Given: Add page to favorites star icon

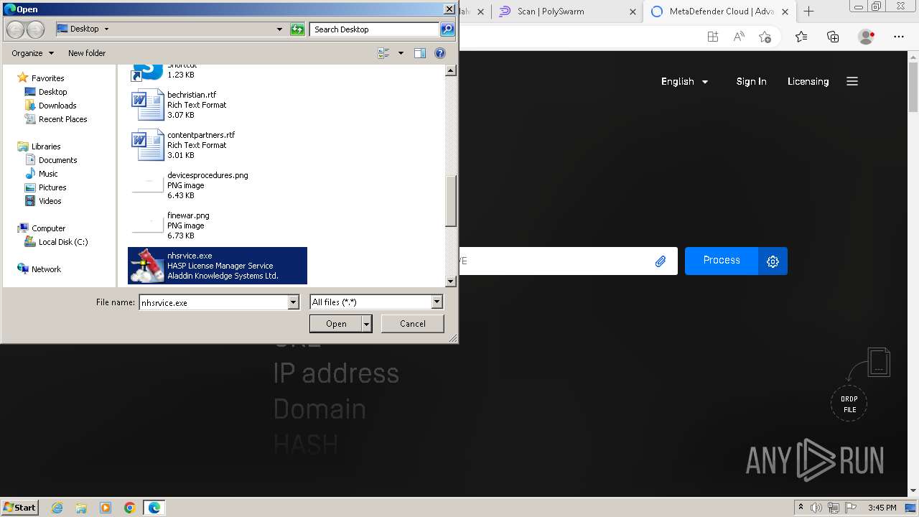Looking at the screenshot, I should pyautogui.click(x=765, y=37).
